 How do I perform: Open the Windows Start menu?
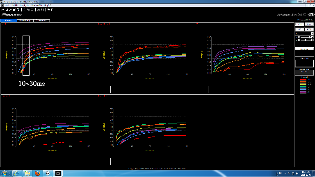click(x=5, y=173)
